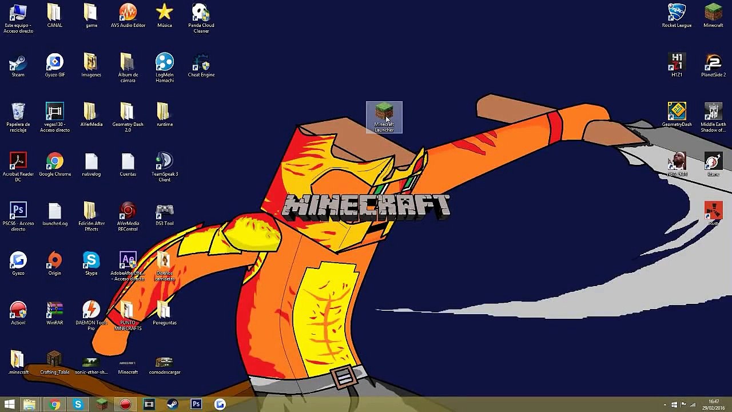
Task: Select the Música star icon
Action: 164,16
